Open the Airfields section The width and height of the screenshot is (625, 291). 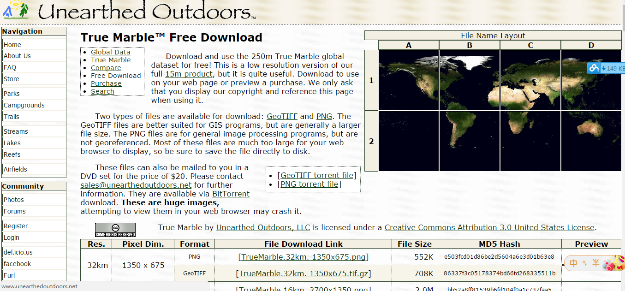point(15,169)
